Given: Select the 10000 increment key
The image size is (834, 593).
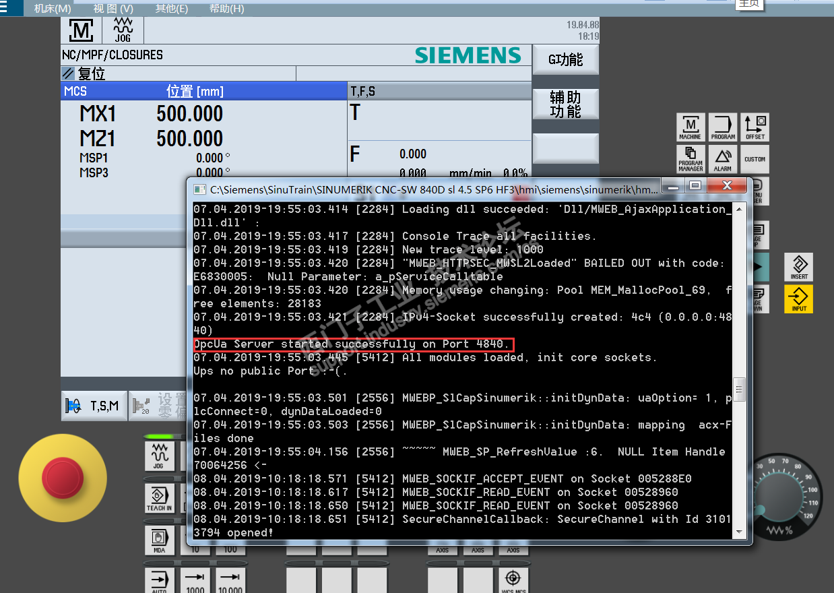Looking at the screenshot, I should 230,582.
